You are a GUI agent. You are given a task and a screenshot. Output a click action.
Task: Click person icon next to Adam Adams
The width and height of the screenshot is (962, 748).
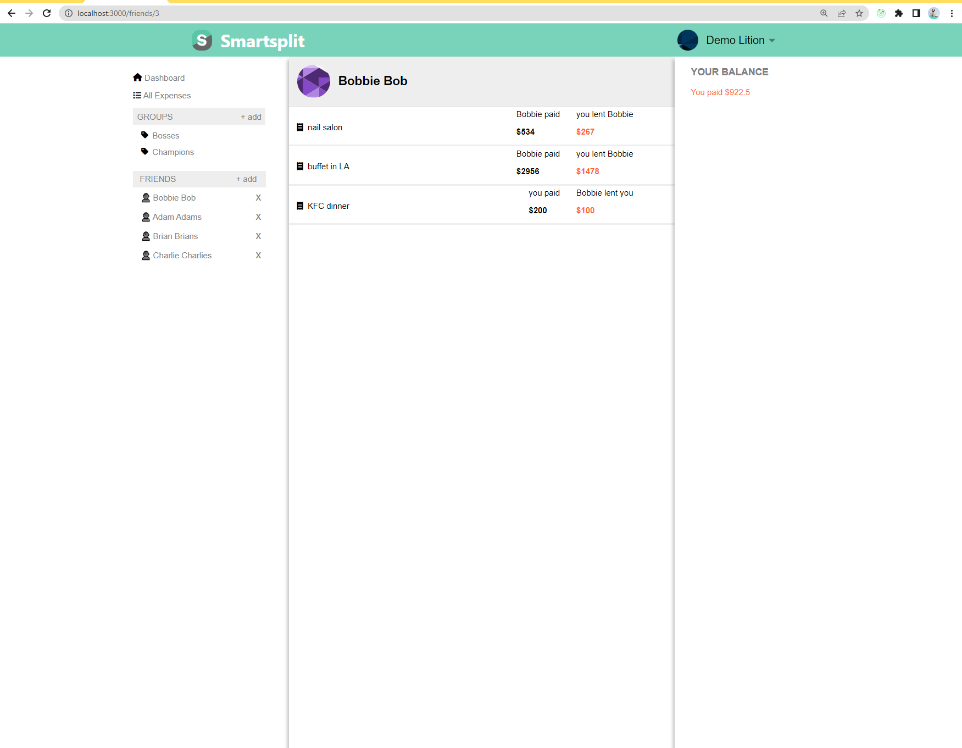(146, 217)
